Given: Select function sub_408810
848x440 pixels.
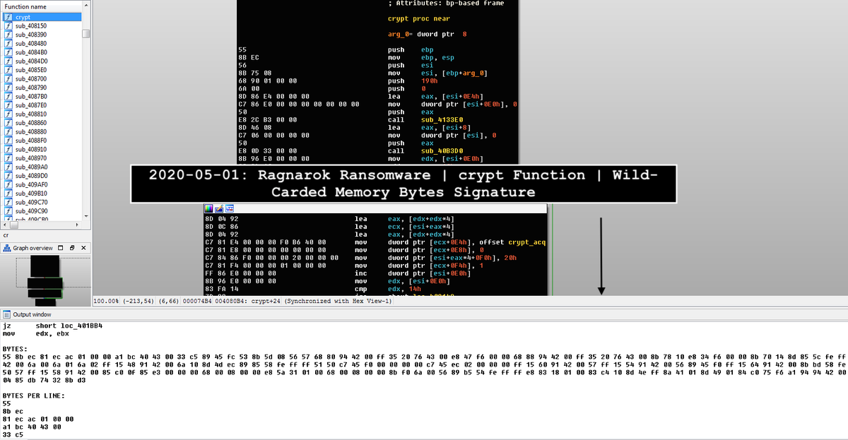Looking at the screenshot, I should [x=42, y=114].
